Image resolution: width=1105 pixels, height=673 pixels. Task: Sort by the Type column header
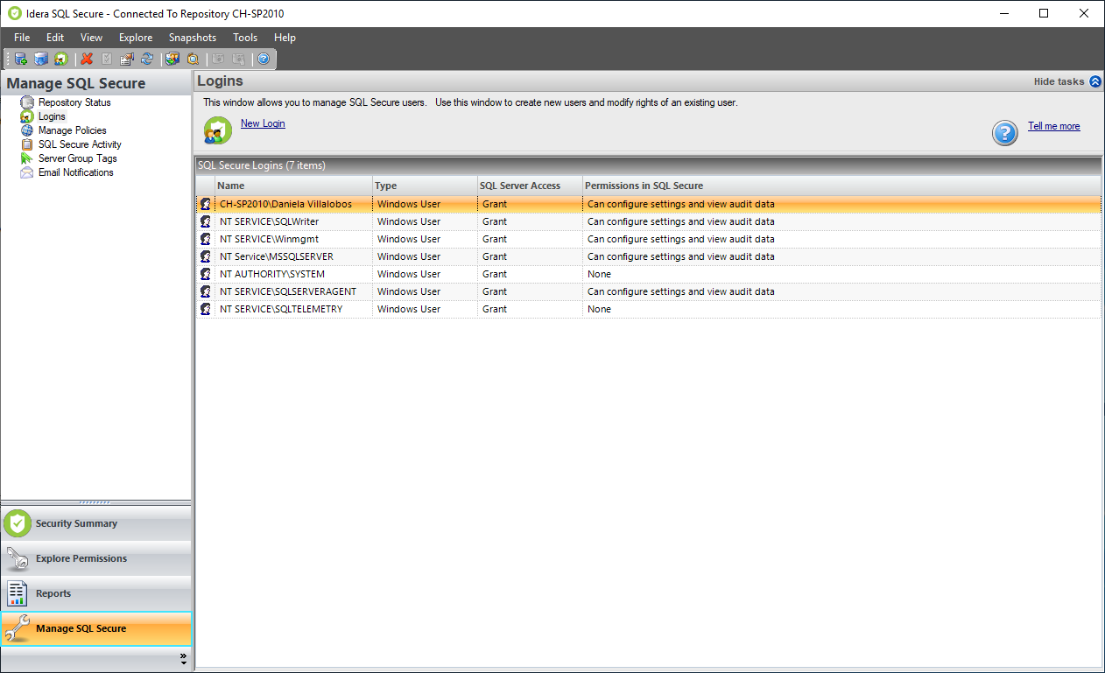(425, 186)
